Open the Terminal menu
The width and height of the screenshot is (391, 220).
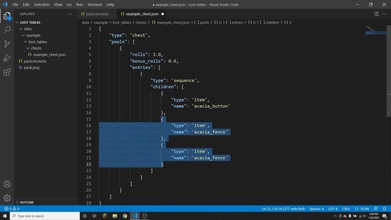(95, 4)
